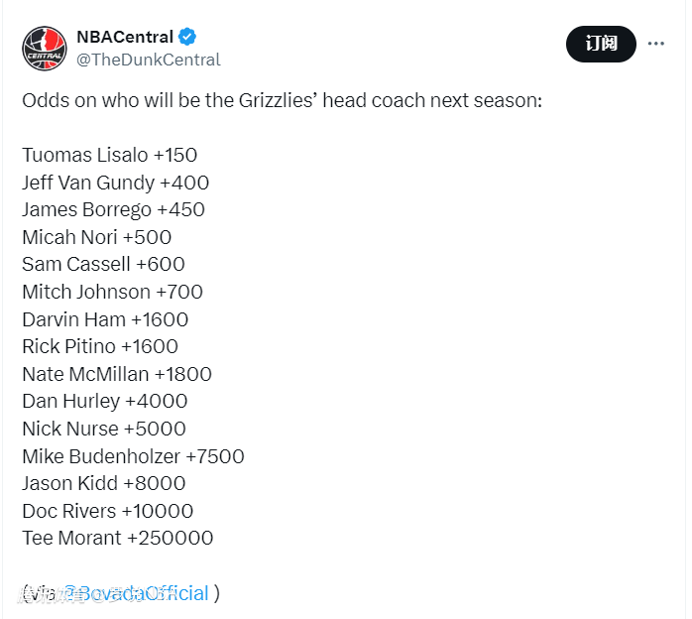
Task: Click the blue verified badge
Action: point(187,37)
